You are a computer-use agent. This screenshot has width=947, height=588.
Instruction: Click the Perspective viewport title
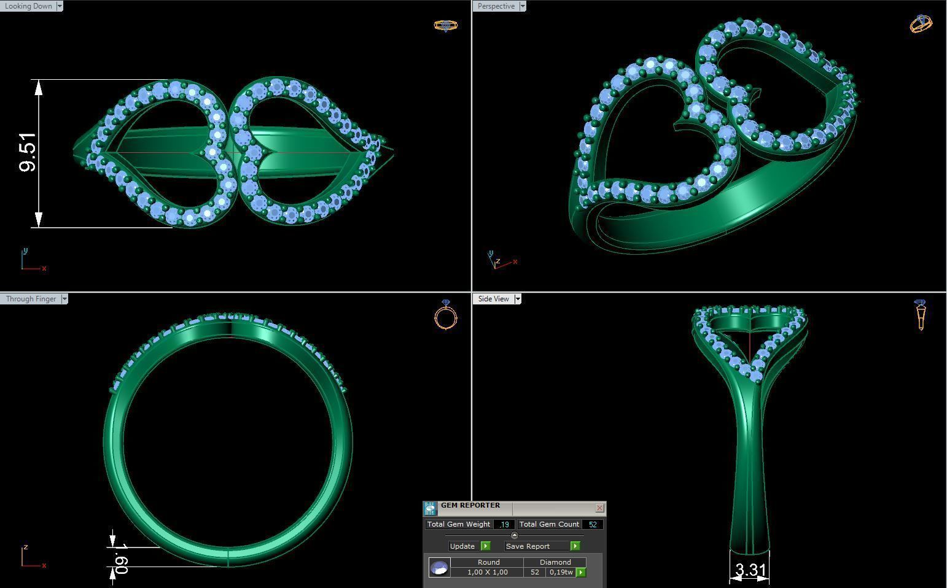496,6
